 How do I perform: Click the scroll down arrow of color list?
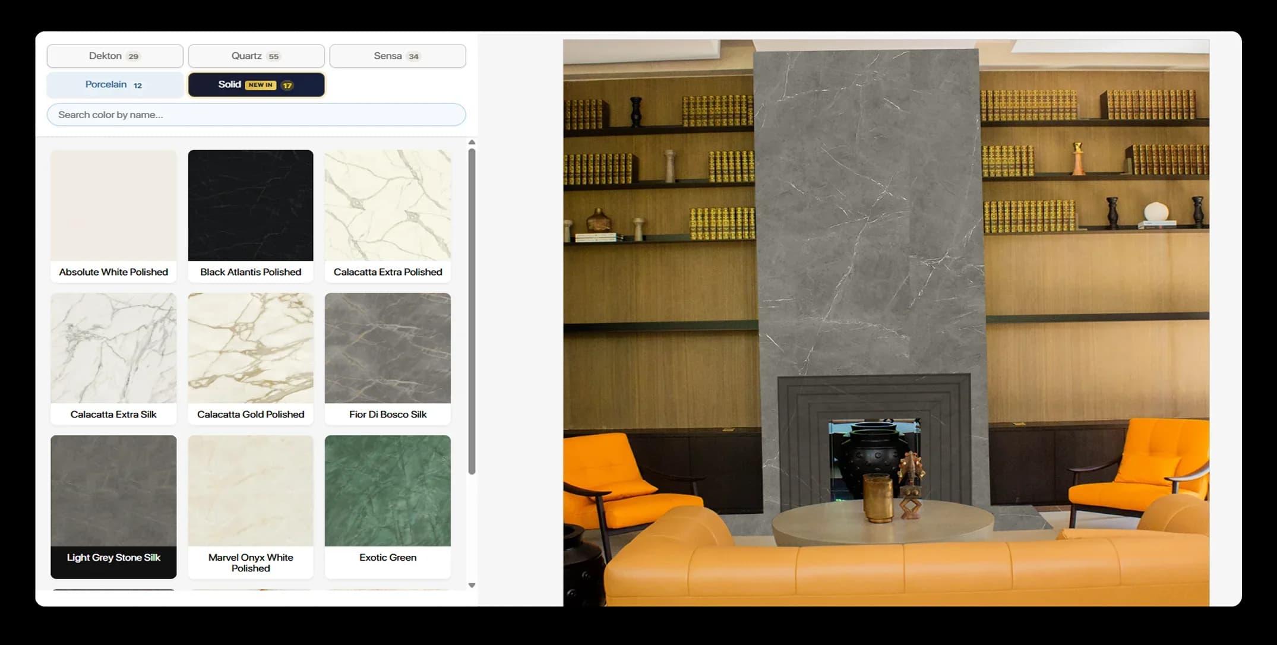click(472, 585)
